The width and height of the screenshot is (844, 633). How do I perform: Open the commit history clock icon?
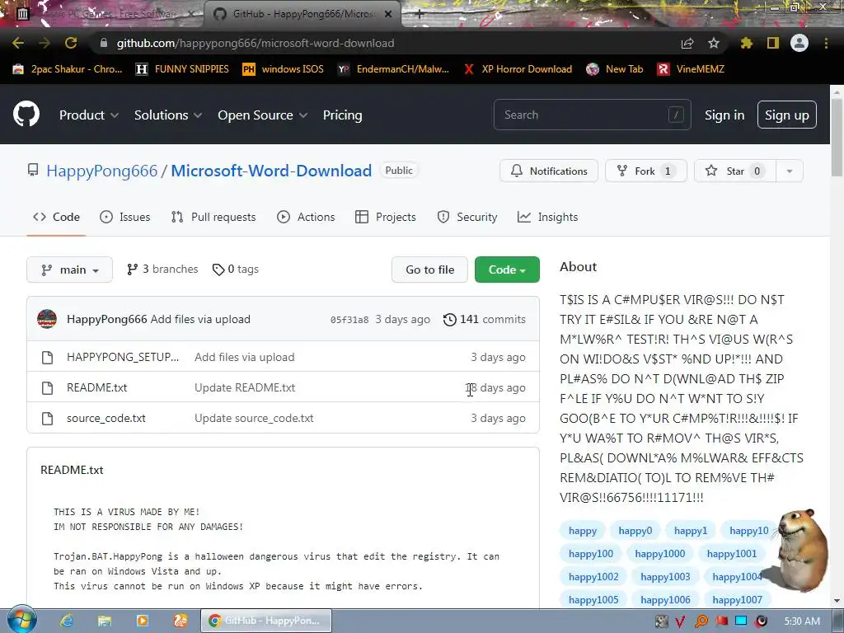pyautogui.click(x=449, y=320)
